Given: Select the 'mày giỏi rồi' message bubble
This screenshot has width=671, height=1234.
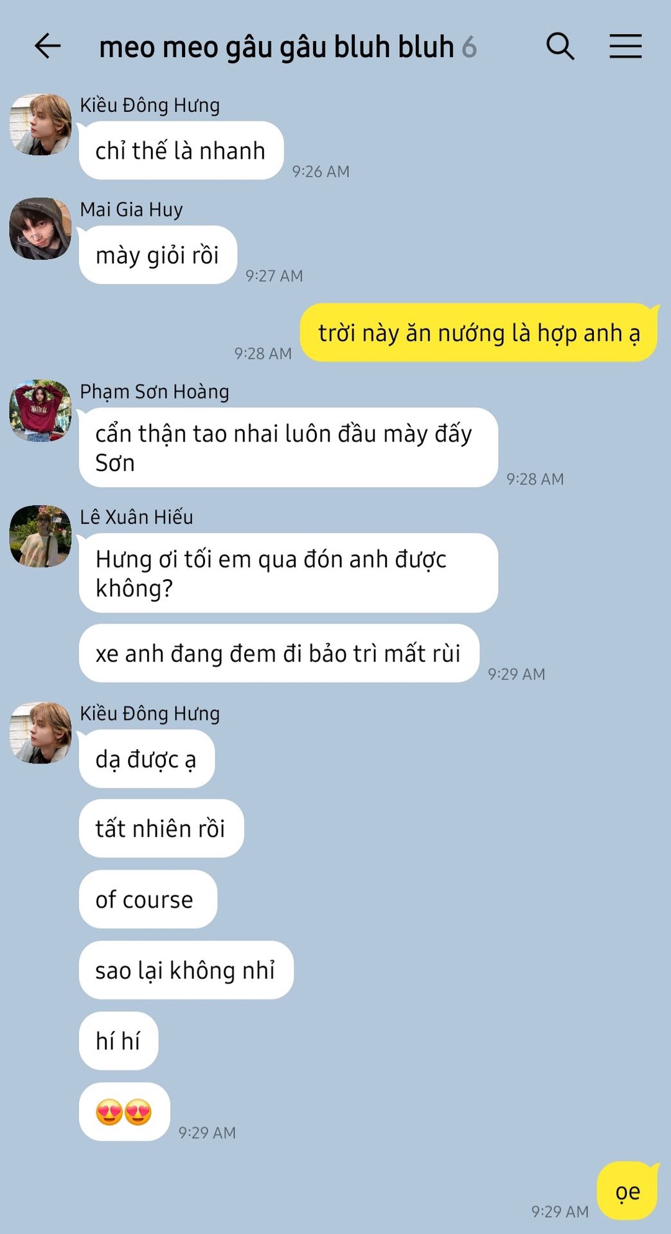Looking at the screenshot, I should pyautogui.click(x=157, y=255).
